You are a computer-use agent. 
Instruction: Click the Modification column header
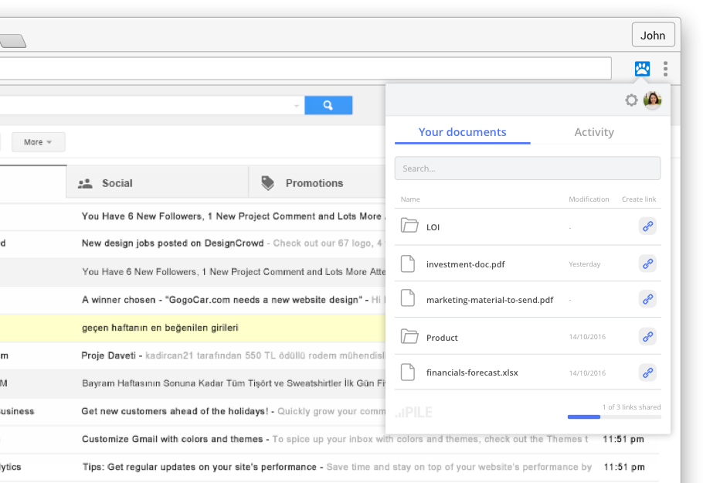click(x=589, y=199)
